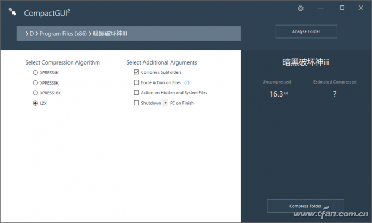Close the CompactGUI window
This screenshot has width=372, height=223.
click(x=361, y=8)
